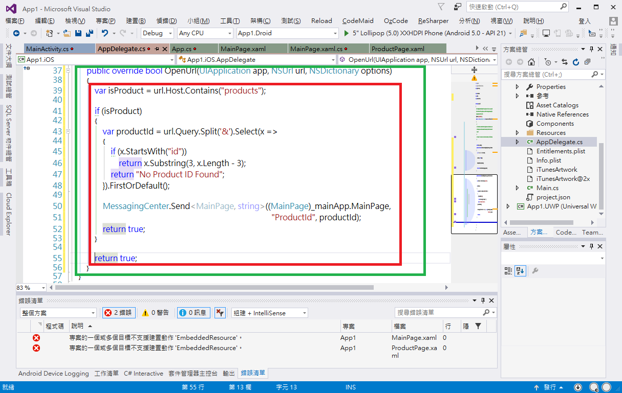This screenshot has width=622, height=393.
Task: Click the clear filter icon in Error List
Action: pos(220,313)
